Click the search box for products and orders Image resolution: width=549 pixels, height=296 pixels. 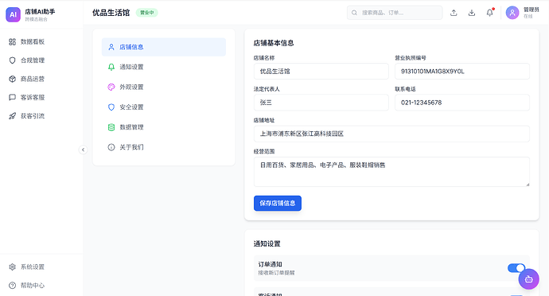395,13
